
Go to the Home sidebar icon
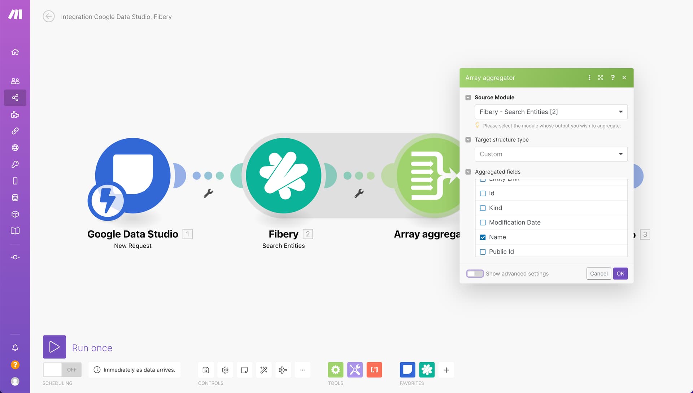point(15,52)
